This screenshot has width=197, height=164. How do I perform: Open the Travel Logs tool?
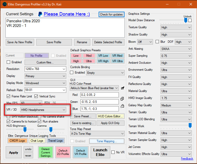pyautogui.click(x=55, y=141)
